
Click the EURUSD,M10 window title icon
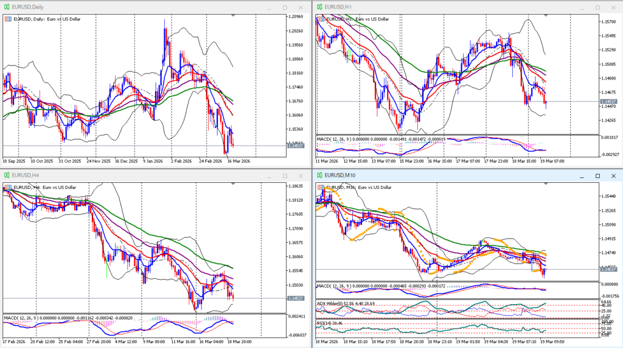point(319,176)
